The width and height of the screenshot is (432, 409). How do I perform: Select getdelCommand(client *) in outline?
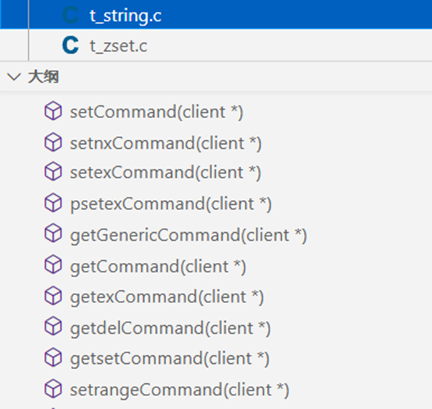coord(170,327)
